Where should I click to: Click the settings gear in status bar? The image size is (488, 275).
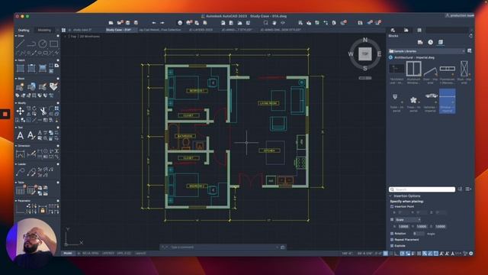471,254
